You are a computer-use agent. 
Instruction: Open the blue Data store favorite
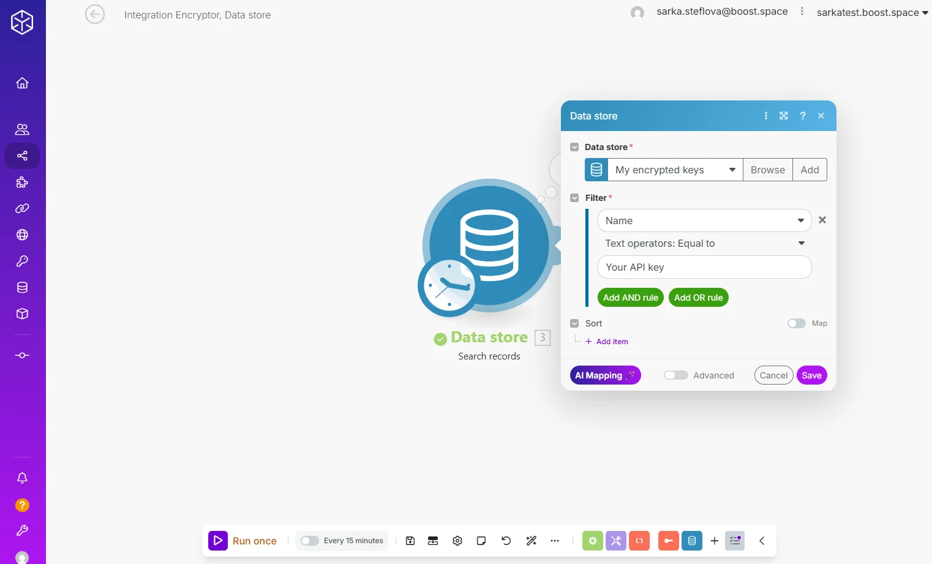[x=692, y=541]
